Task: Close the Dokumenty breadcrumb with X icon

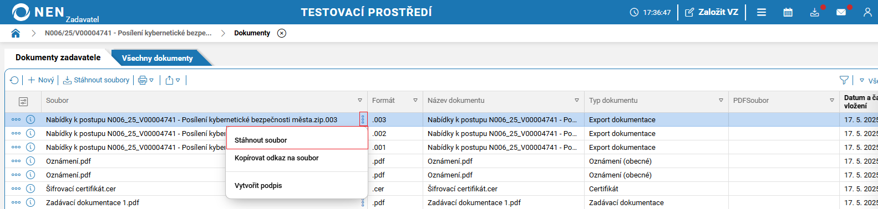Action: point(282,33)
